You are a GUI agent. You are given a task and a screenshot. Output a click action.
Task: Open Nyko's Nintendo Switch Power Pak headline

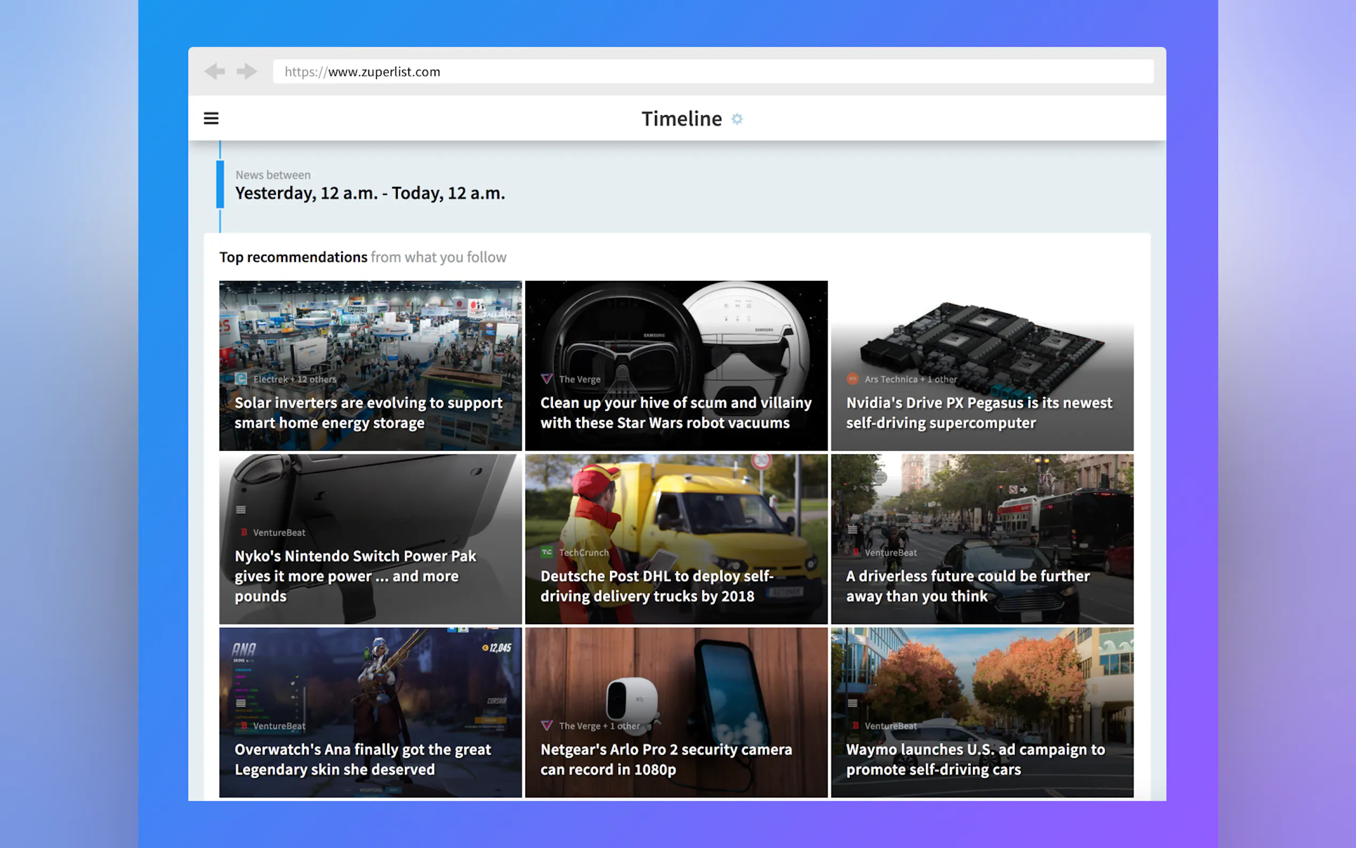tap(355, 576)
